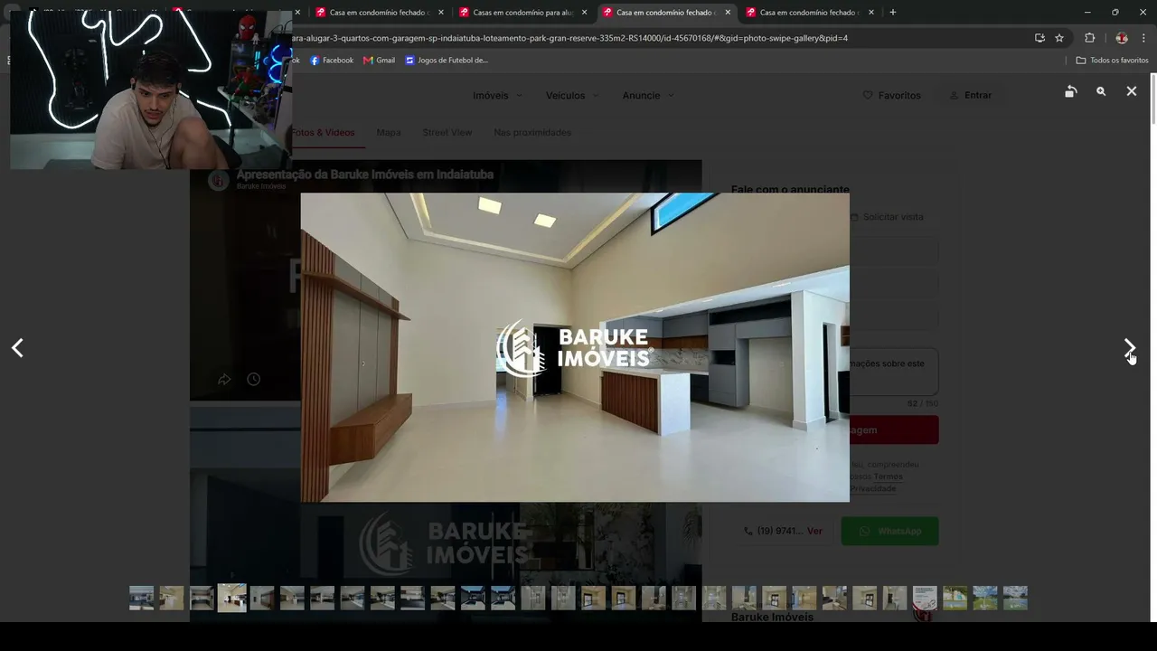The width and height of the screenshot is (1157, 651).
Task: Click the install app icon in address bar
Action: (x=1039, y=38)
